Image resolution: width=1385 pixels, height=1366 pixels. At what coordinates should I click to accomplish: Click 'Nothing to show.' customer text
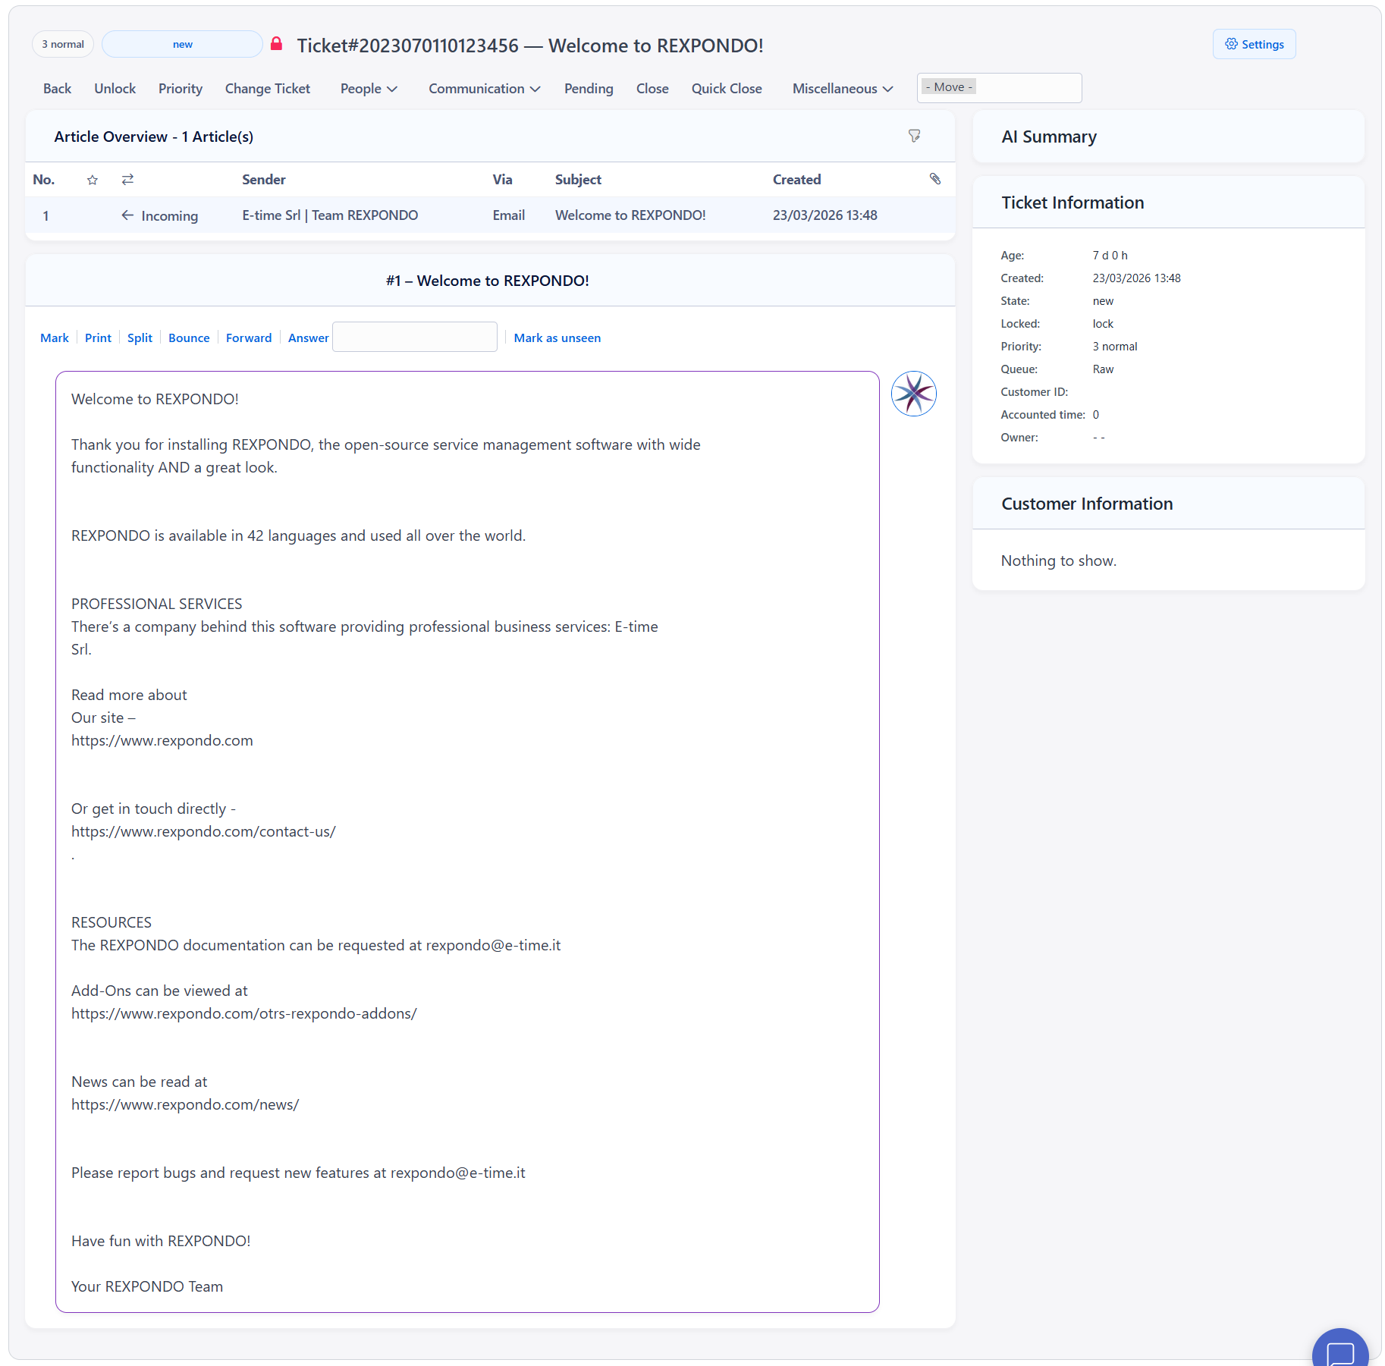[x=1059, y=561]
